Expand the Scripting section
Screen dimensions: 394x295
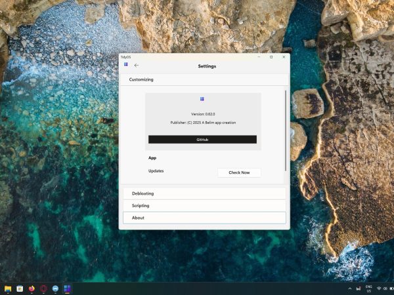204,205
